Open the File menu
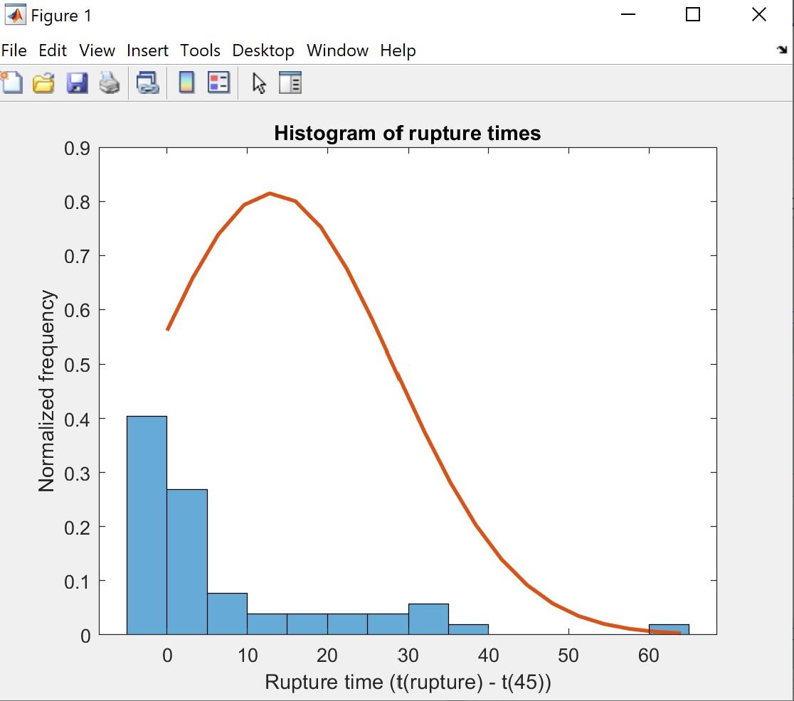 14,50
